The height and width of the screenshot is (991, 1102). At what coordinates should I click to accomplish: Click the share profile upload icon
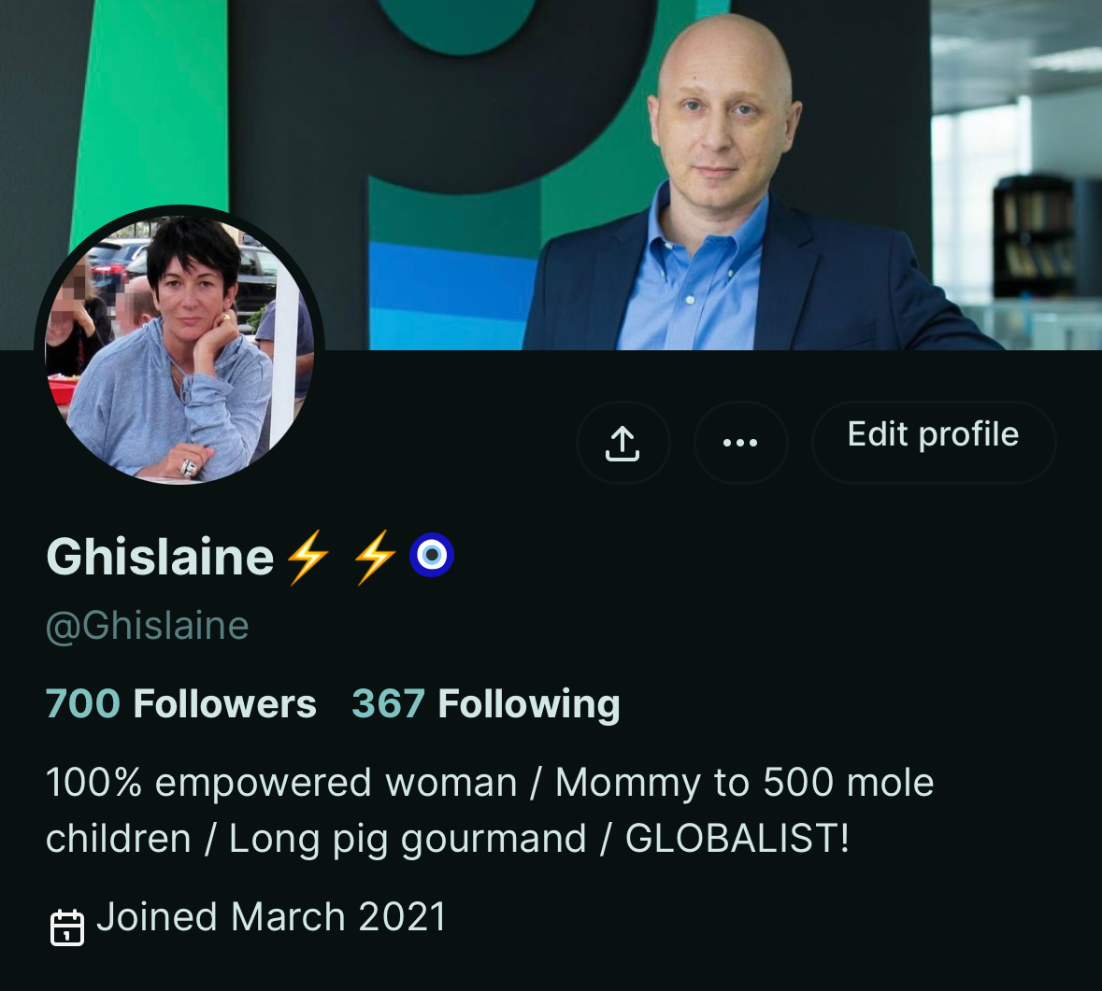(623, 443)
